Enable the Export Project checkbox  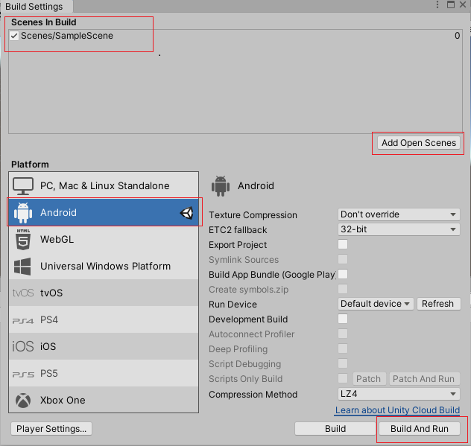pyautogui.click(x=343, y=244)
